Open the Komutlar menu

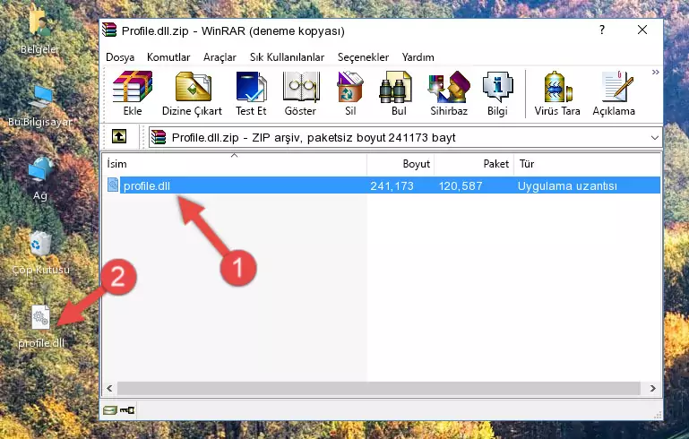(x=168, y=57)
